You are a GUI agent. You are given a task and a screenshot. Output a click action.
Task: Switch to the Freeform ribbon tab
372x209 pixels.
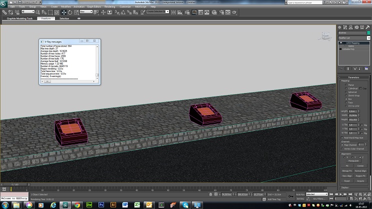[46, 18]
